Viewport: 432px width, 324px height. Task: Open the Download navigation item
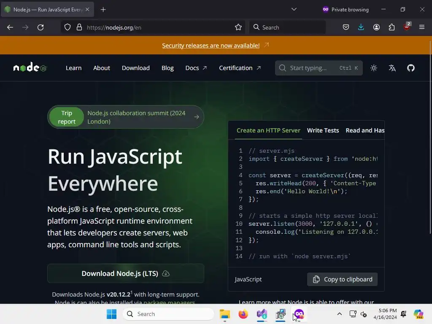pos(136,68)
